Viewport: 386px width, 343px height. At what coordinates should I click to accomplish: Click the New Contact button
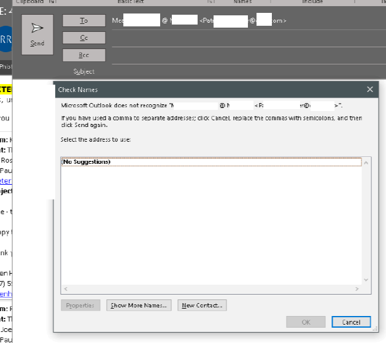202,306
